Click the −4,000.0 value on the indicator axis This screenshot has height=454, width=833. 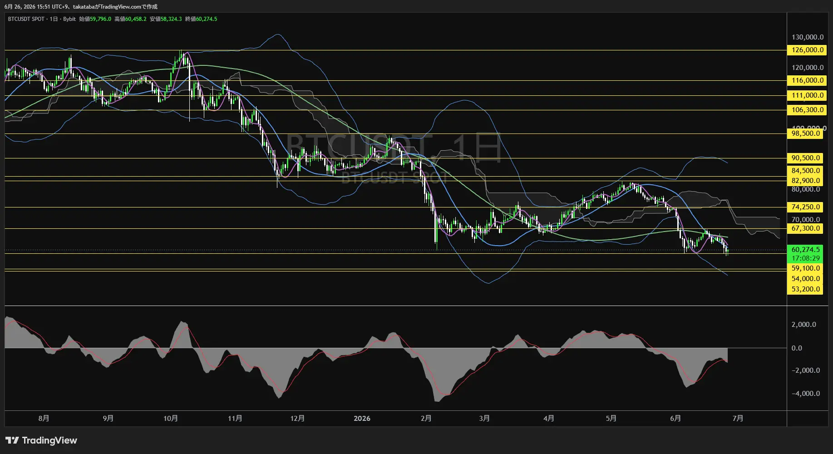click(x=806, y=394)
